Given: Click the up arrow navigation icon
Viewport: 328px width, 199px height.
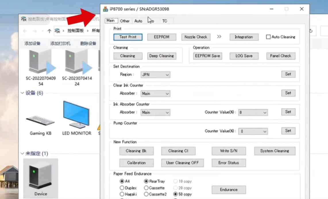Looking at the screenshot, I should click(x=49, y=31).
